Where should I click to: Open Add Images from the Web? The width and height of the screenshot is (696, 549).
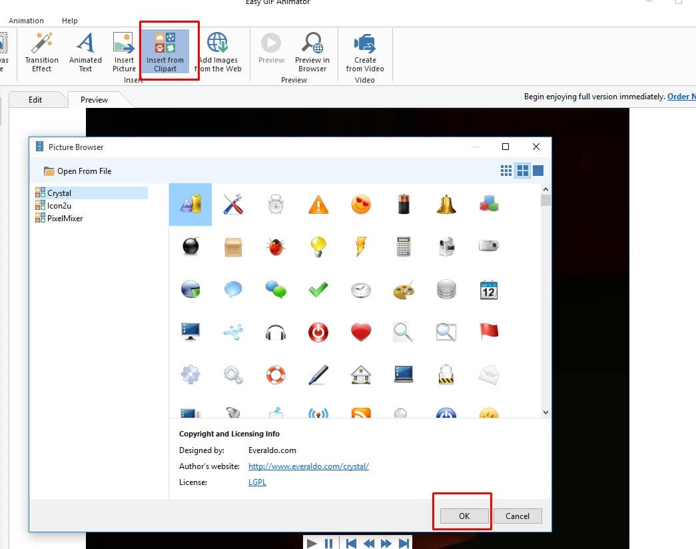[x=218, y=52]
